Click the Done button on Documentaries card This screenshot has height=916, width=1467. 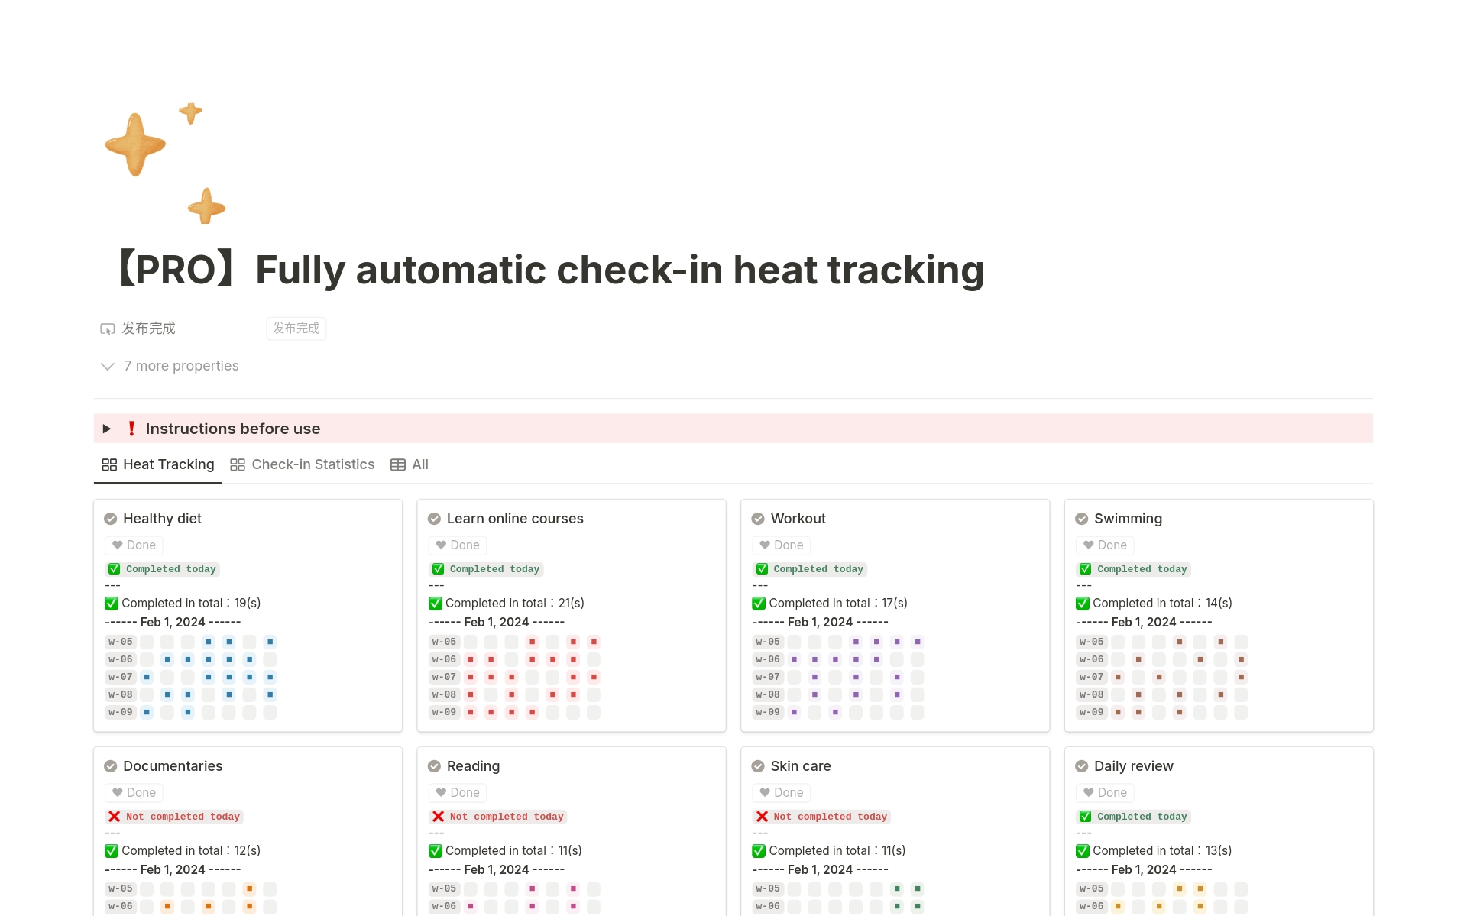134,792
